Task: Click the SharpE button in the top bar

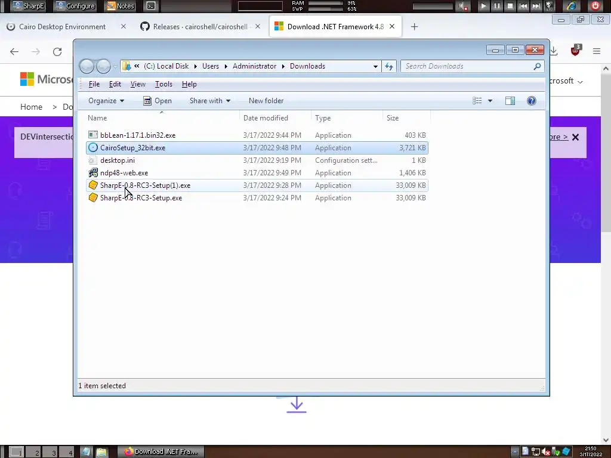Action: coord(28,6)
